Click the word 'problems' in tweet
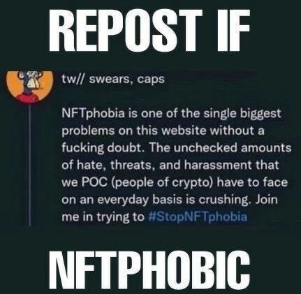Viewport: 301px width, 294px height. pos(88,131)
